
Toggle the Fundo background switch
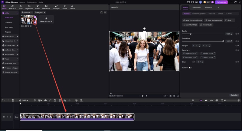tap(190, 68)
